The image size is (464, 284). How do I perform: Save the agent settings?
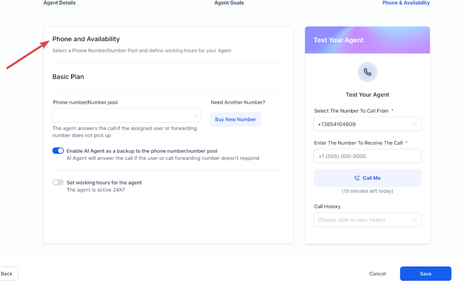pos(426,274)
